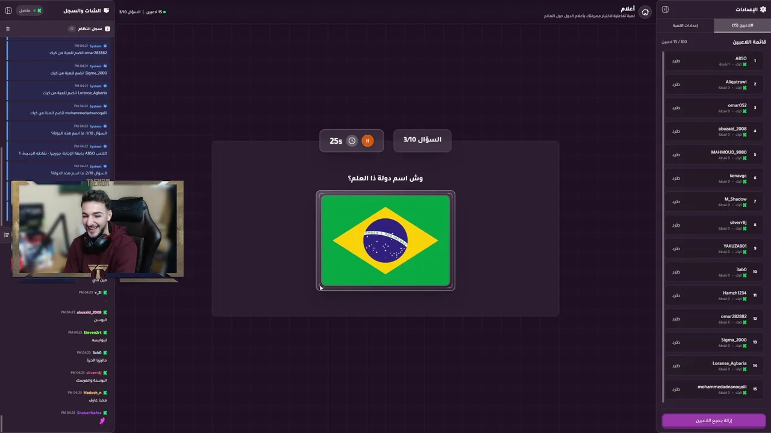Kick player 3ab0 in list using طرد
This screenshot has width=771, height=433.
676,272
